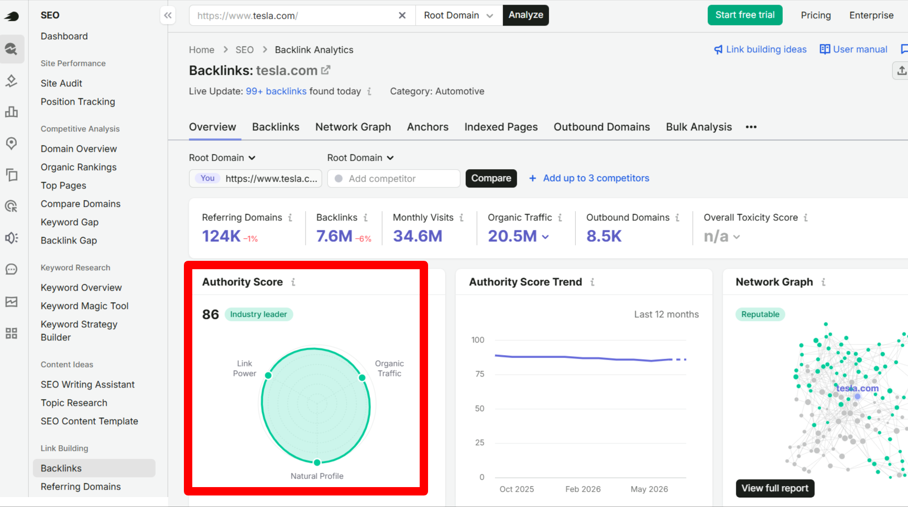
Task: Expand Root Domain dropdown above your URL
Action: pos(222,158)
